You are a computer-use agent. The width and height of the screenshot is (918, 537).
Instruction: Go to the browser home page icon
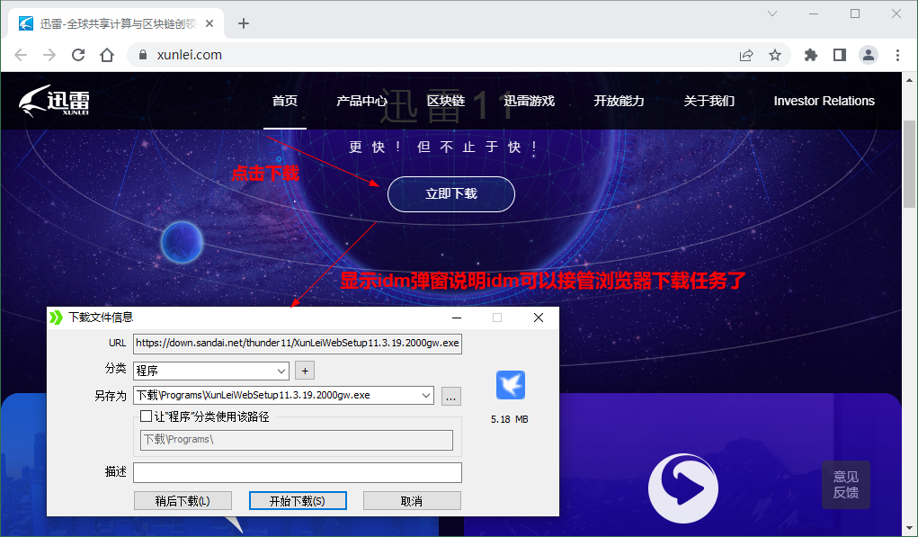click(x=107, y=55)
